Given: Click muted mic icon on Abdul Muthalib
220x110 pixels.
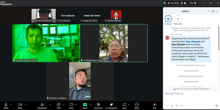Looking at the screenshot, I should pyautogui.click(x=106, y=21).
